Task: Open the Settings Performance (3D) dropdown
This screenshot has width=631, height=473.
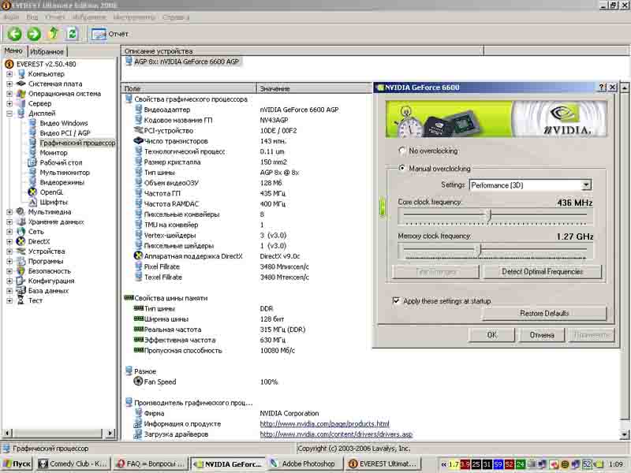Action: point(586,185)
